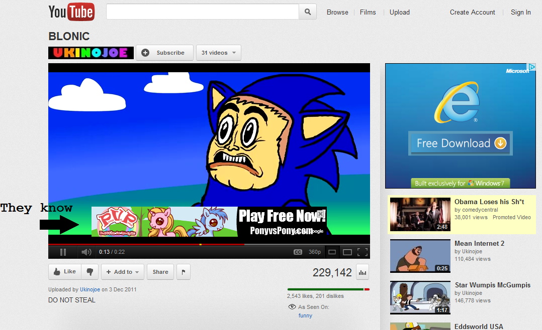Open the Browse page
The width and height of the screenshot is (542, 330).
337,13
